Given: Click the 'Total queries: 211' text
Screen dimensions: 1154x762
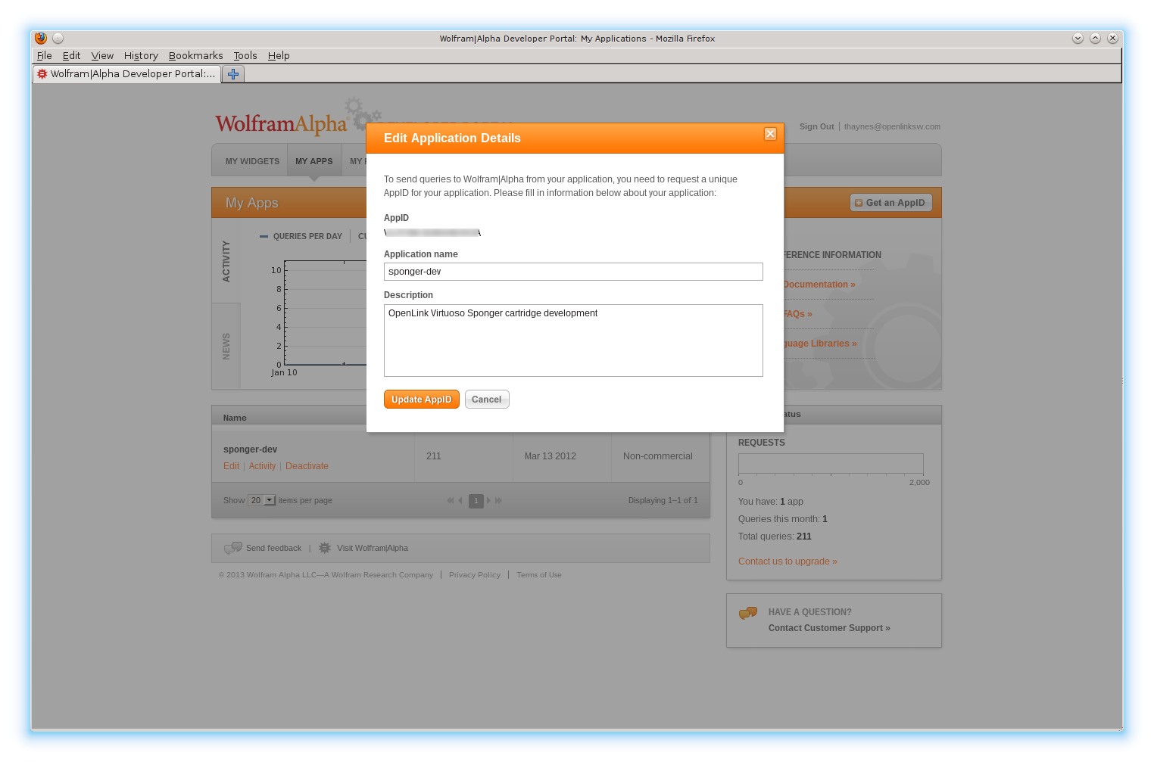Looking at the screenshot, I should click(x=775, y=537).
